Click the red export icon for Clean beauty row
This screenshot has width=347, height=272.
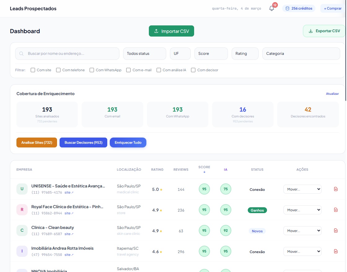[336, 230]
